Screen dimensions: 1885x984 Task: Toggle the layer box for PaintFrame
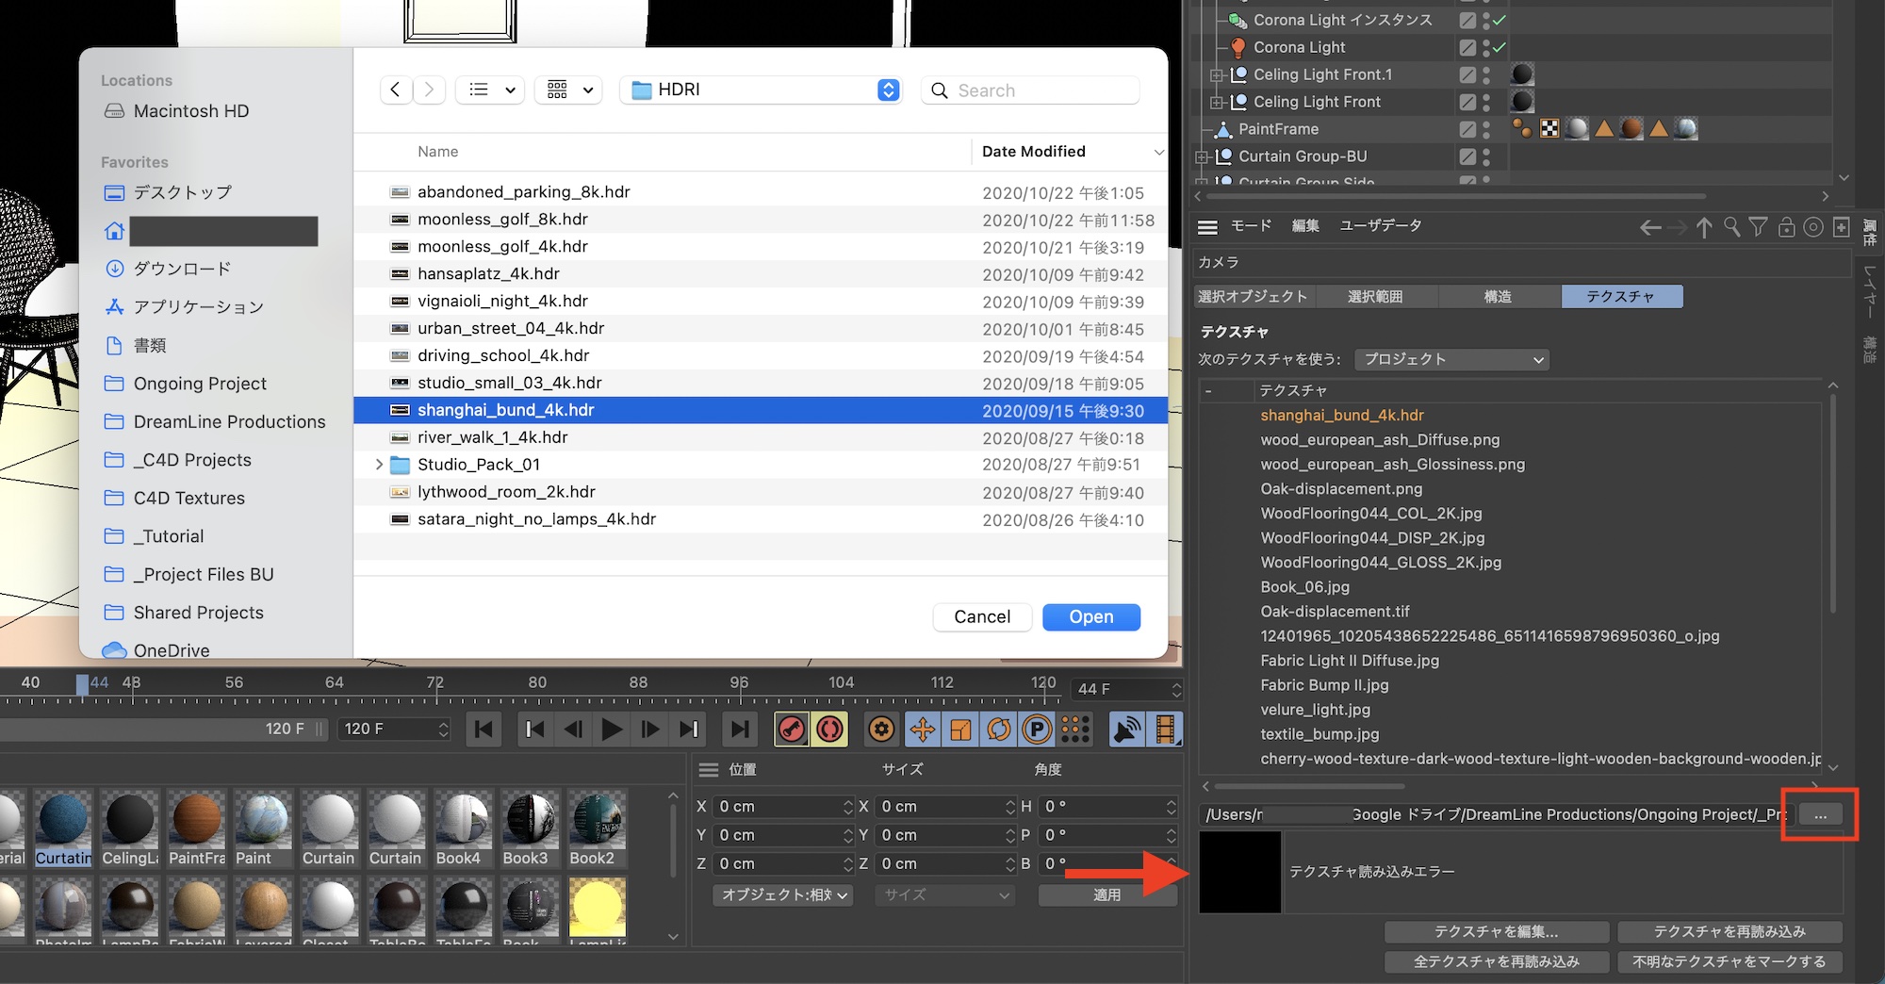pos(1467,129)
